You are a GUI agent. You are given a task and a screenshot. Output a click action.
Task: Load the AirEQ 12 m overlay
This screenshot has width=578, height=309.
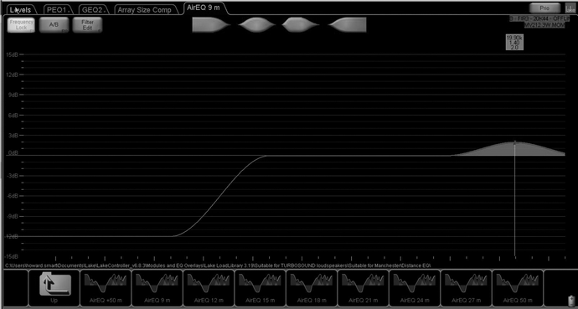(x=209, y=288)
